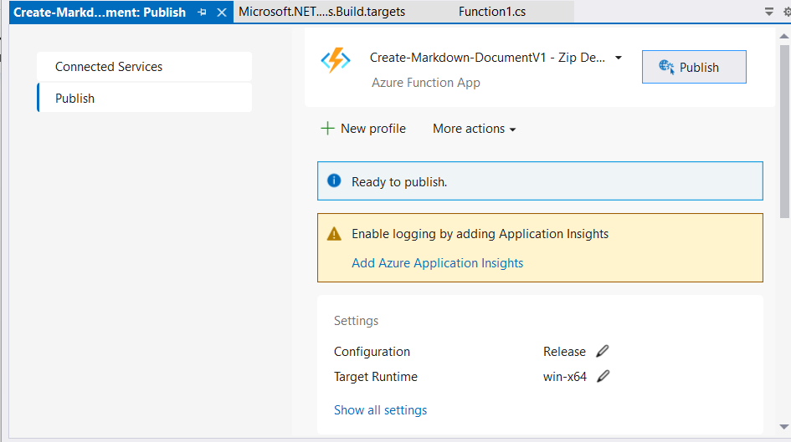Switch to the Microsoft.NET Build.targets tab
The height and width of the screenshot is (442, 791).
tap(322, 12)
